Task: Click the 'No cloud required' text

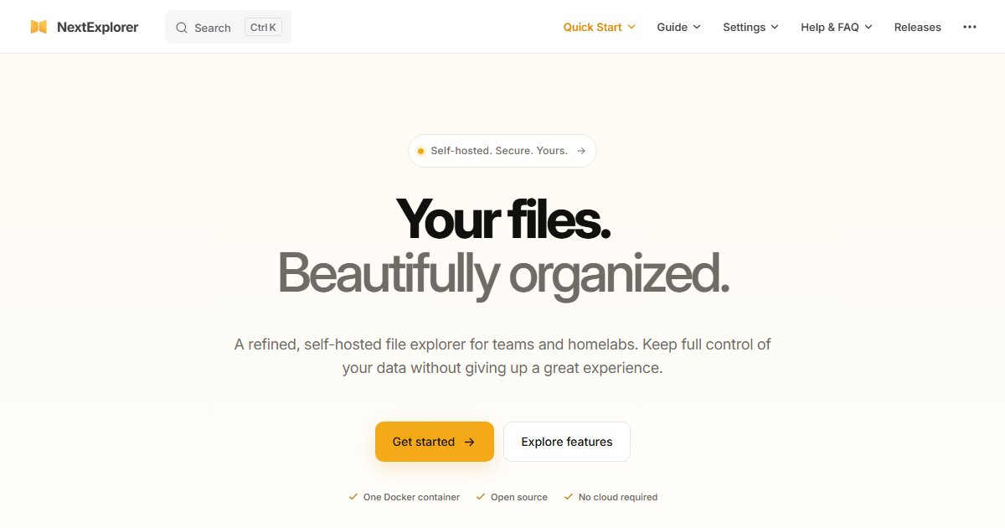Action: pos(618,497)
